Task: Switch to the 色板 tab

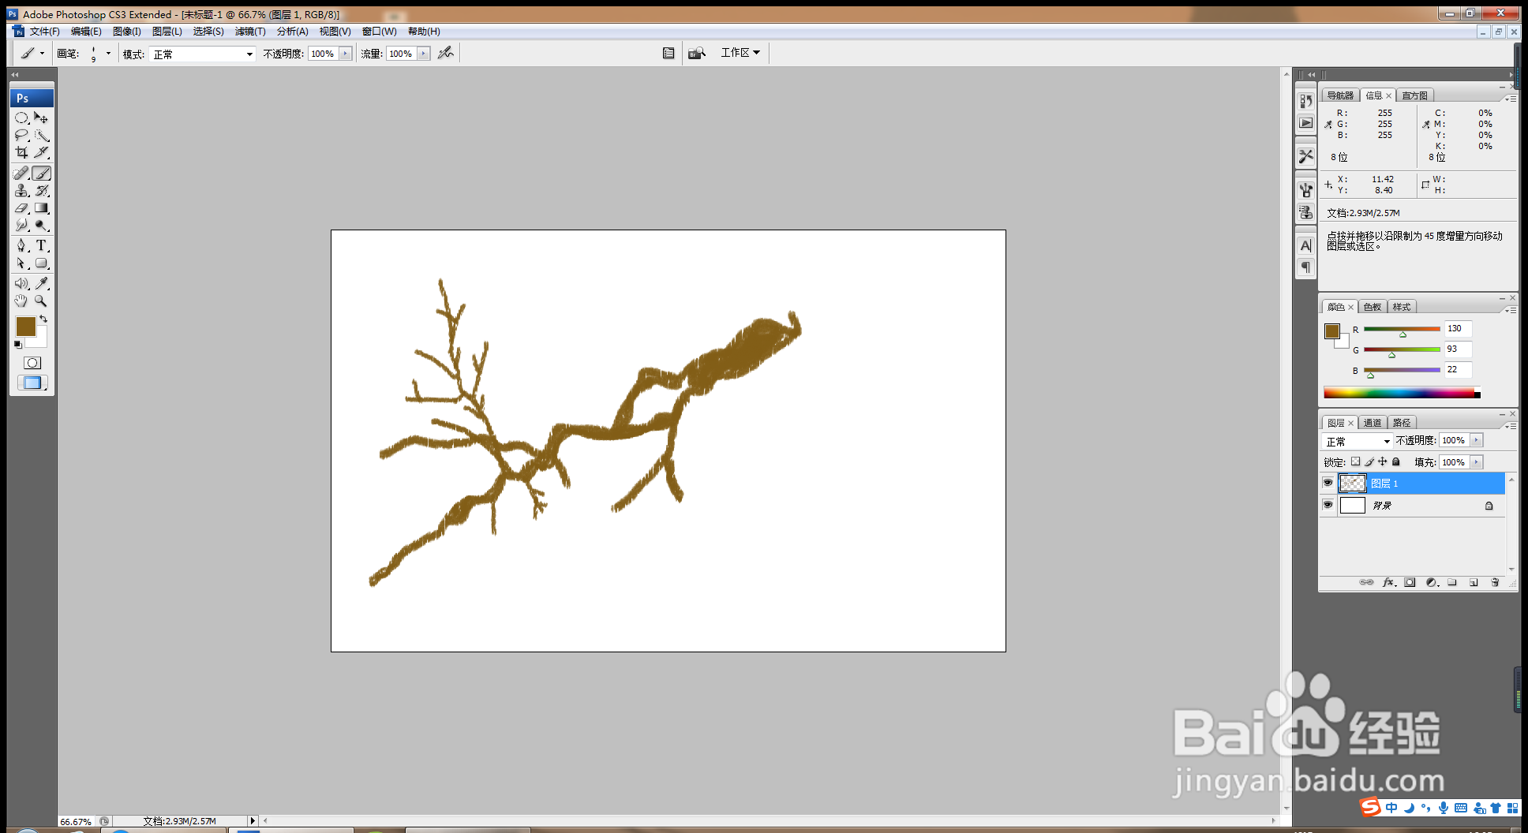Action: (1373, 307)
